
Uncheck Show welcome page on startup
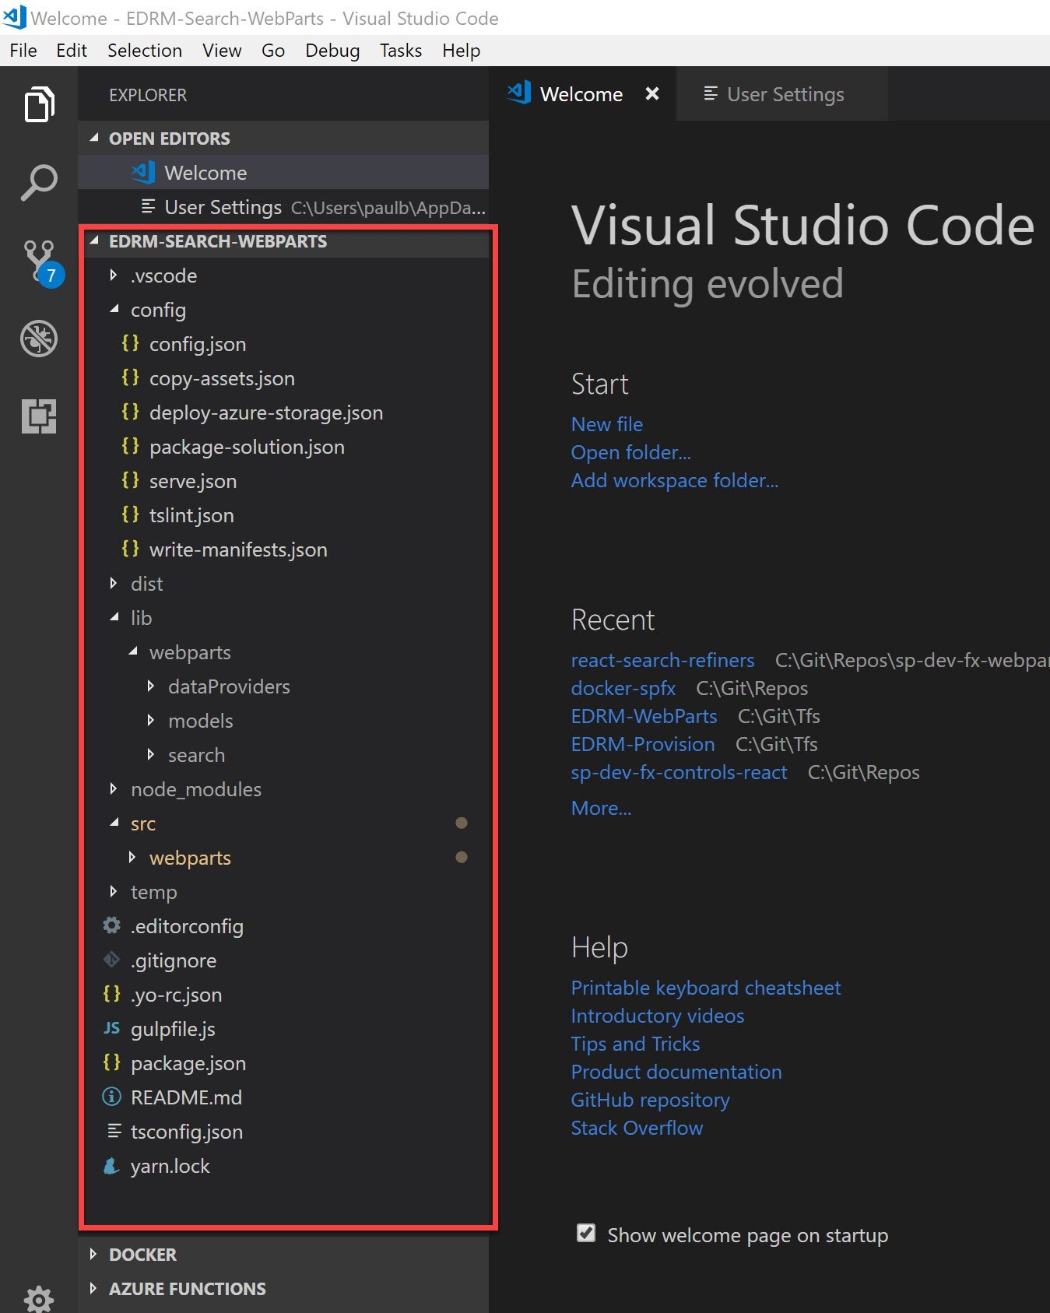pos(586,1234)
